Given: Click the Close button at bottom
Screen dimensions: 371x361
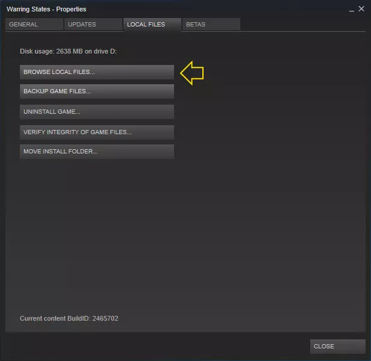Looking at the screenshot, I should click(x=338, y=347).
